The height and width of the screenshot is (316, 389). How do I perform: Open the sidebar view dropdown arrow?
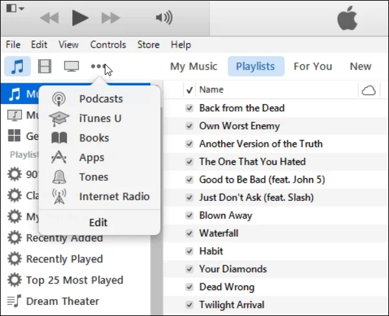(x=21, y=8)
